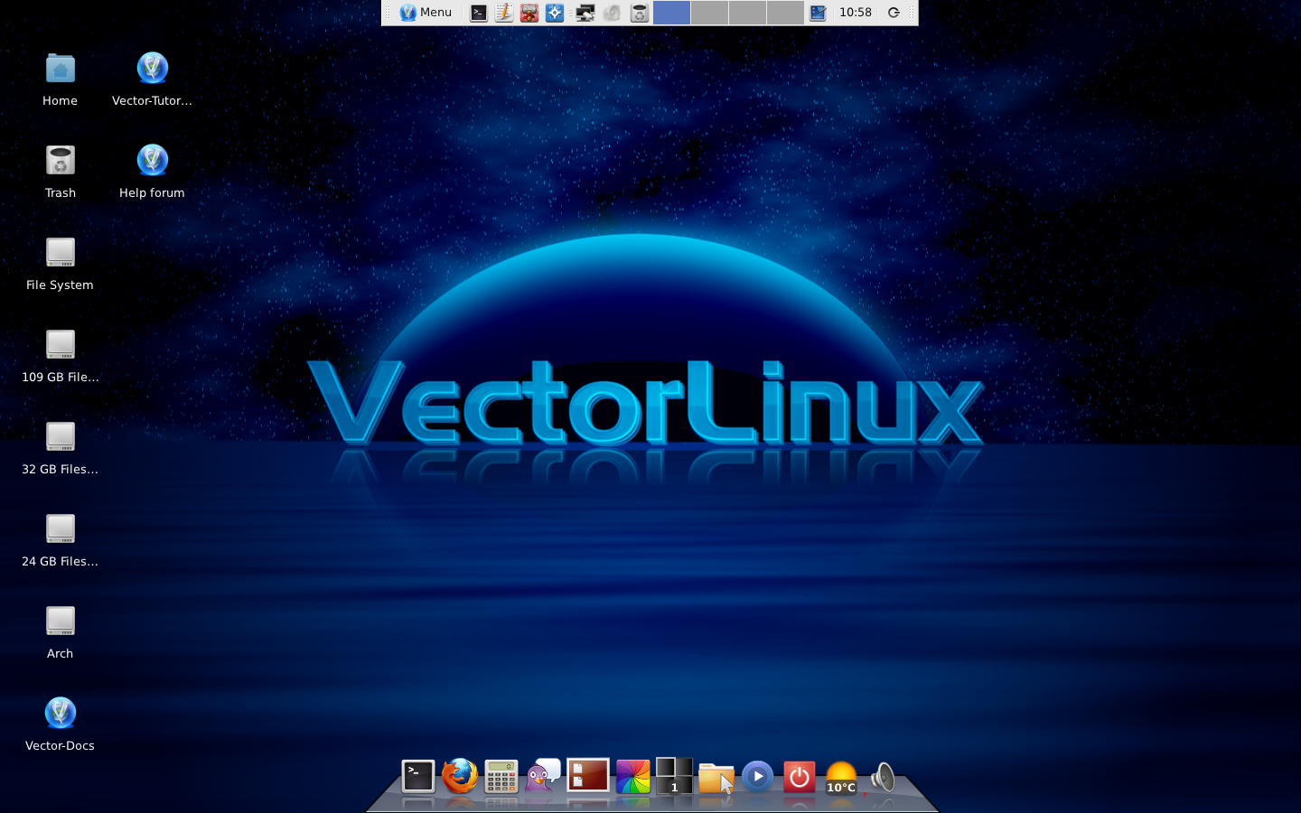Start Pidgin messenger from the dock
Image resolution: width=1301 pixels, height=813 pixels.
tap(542, 777)
